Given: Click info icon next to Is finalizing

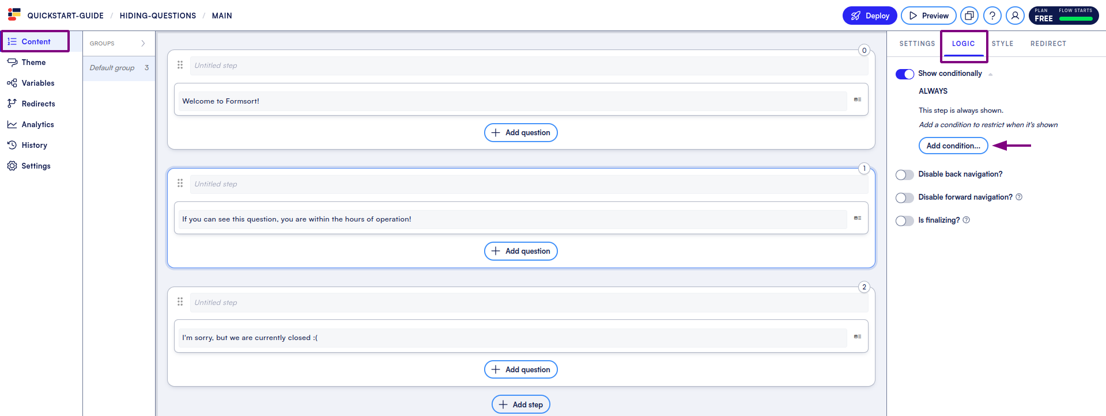Looking at the screenshot, I should [967, 220].
